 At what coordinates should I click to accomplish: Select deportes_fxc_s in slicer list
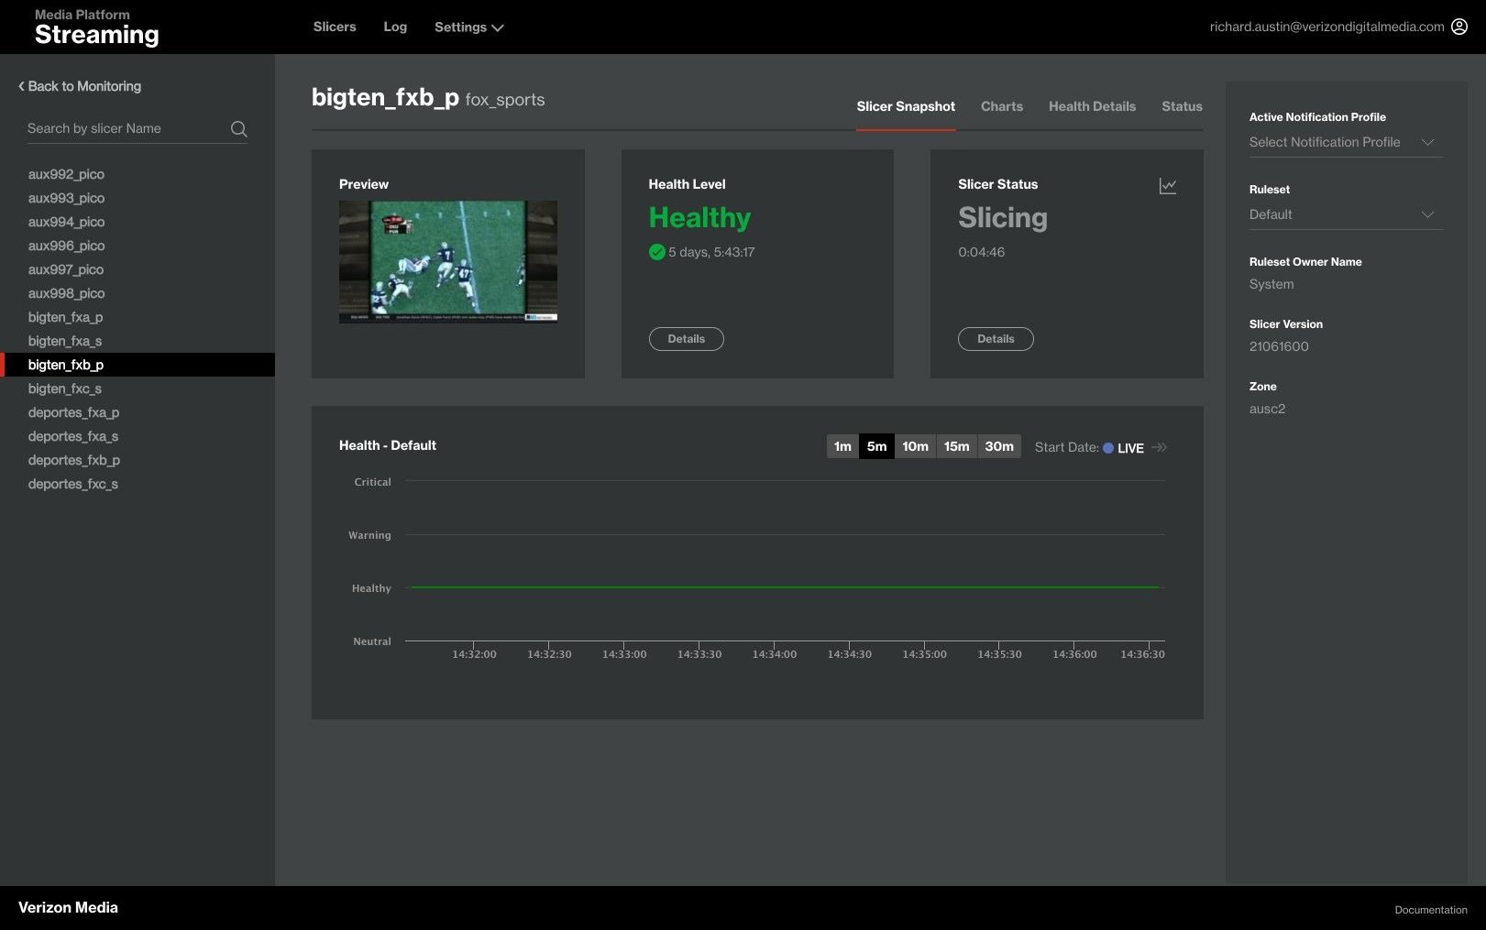[x=73, y=484]
